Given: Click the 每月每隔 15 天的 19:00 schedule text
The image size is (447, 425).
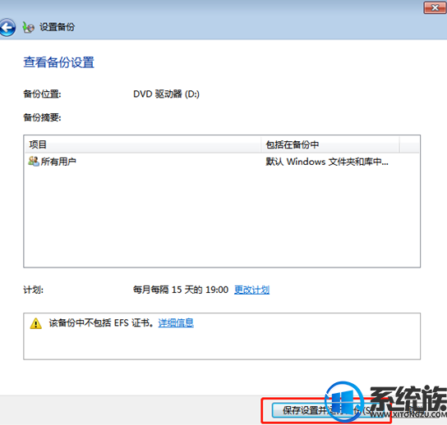Looking at the screenshot, I should (181, 290).
